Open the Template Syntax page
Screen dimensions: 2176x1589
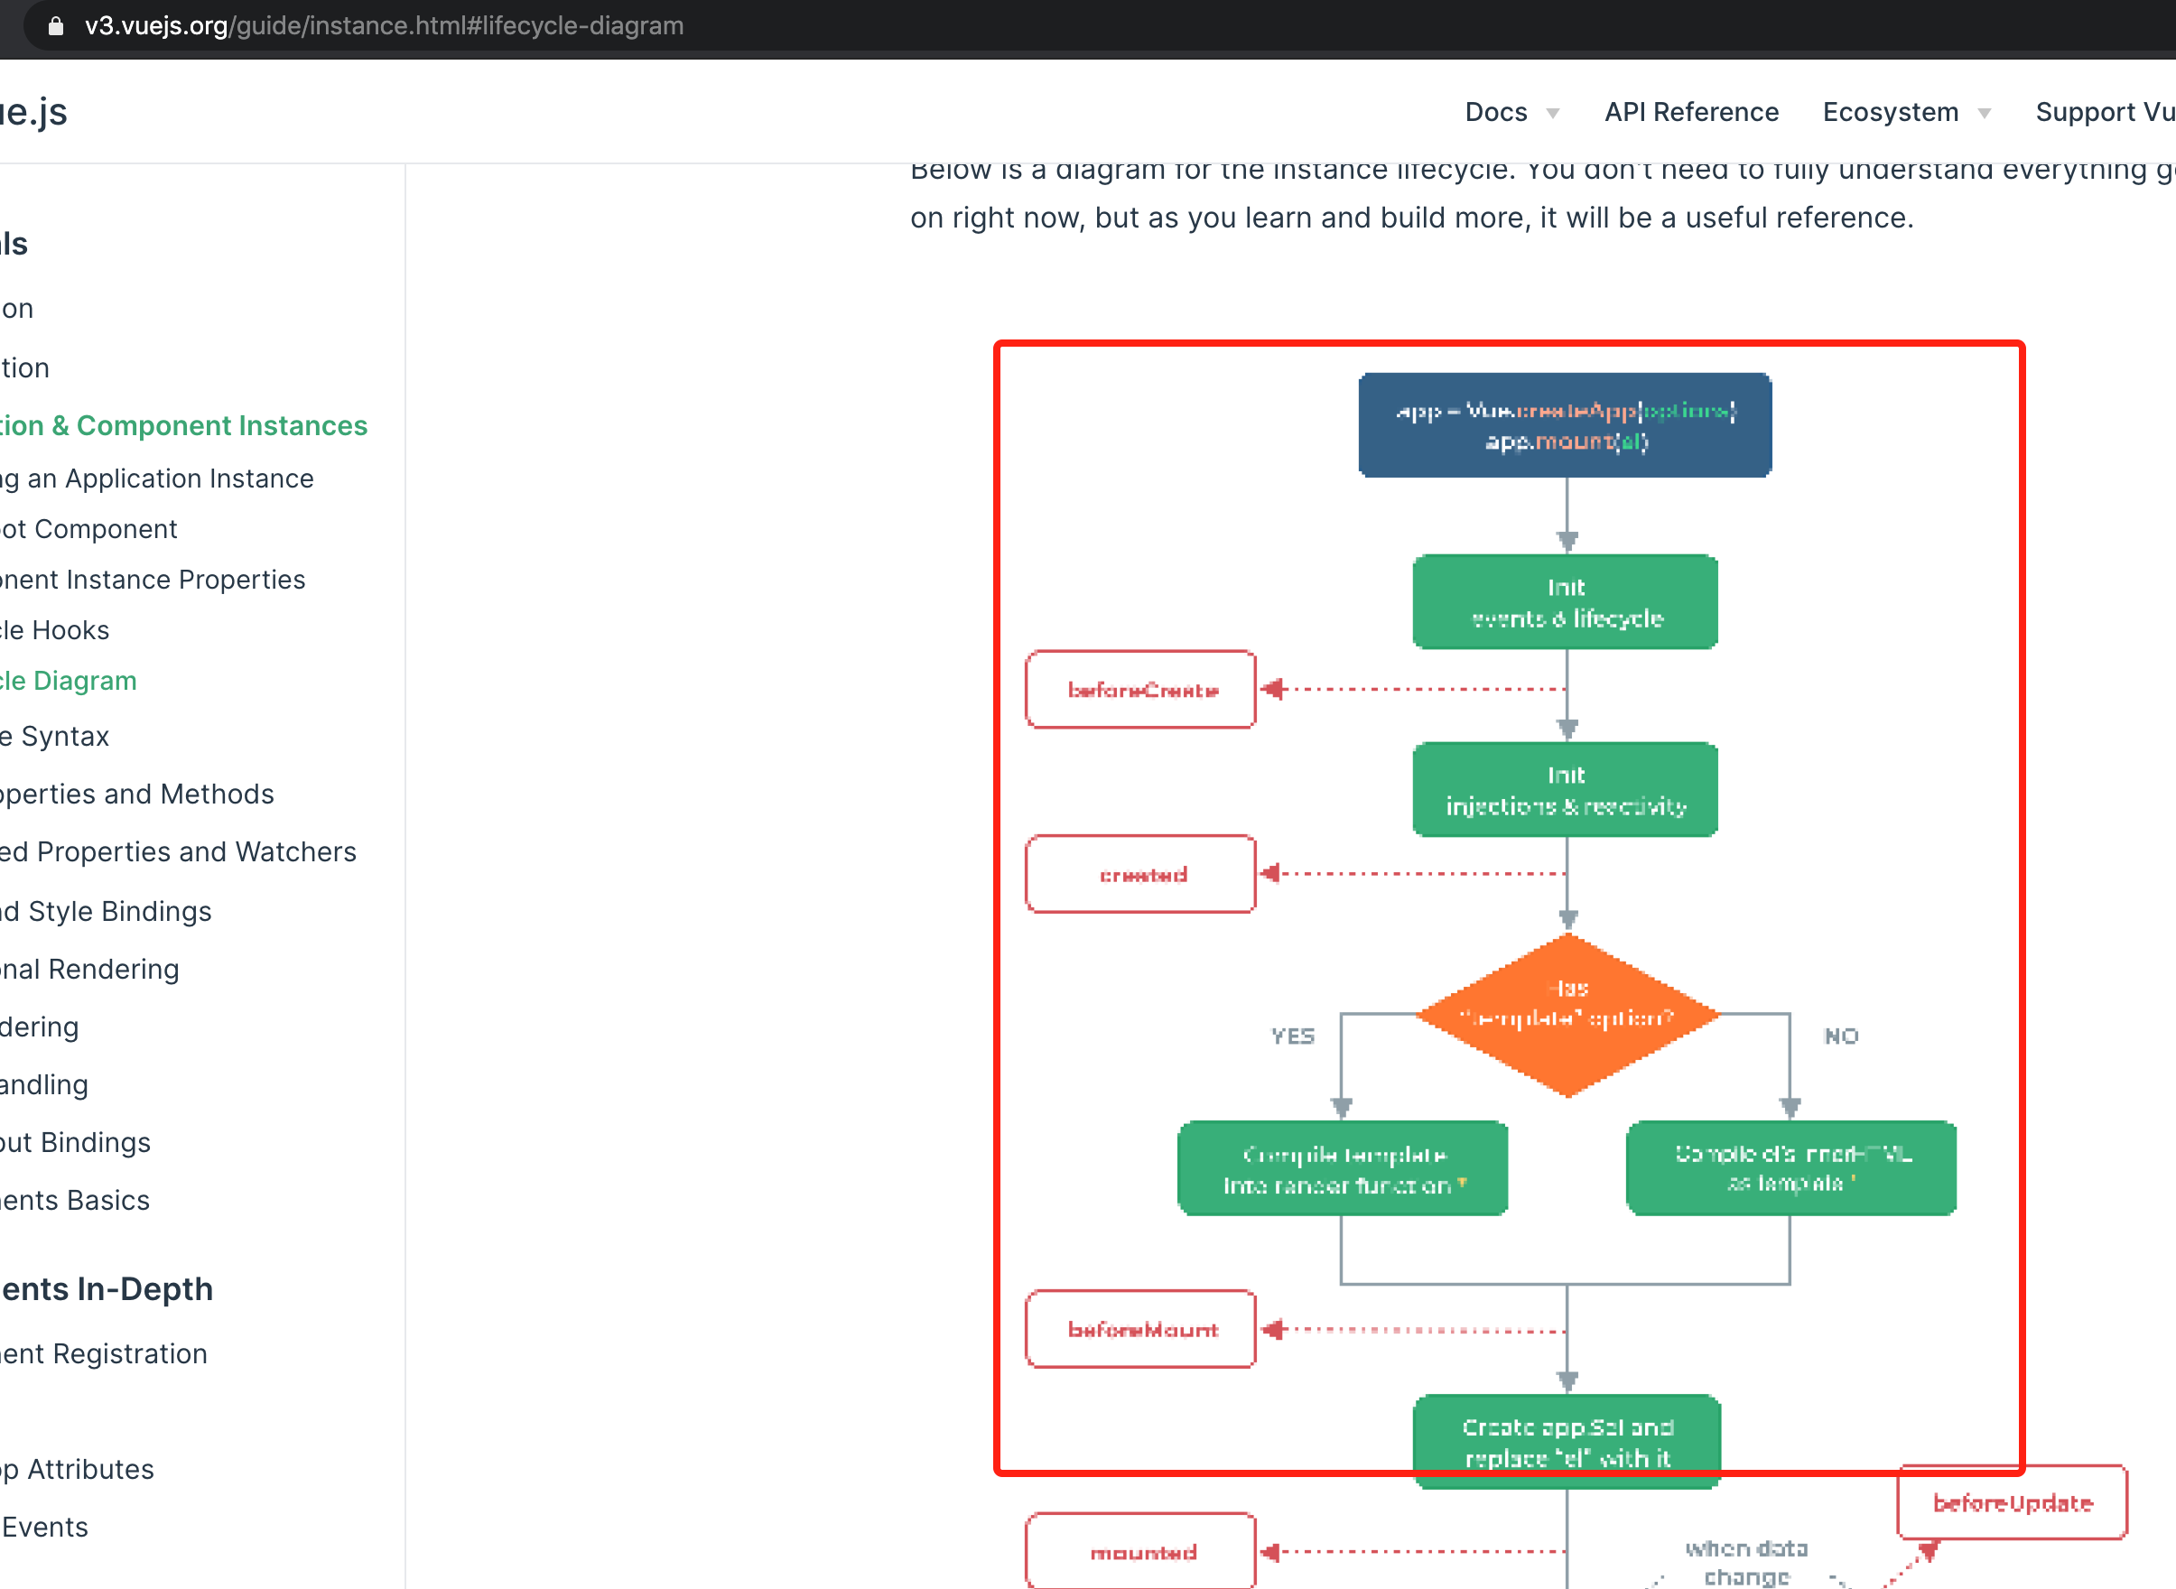(55, 736)
